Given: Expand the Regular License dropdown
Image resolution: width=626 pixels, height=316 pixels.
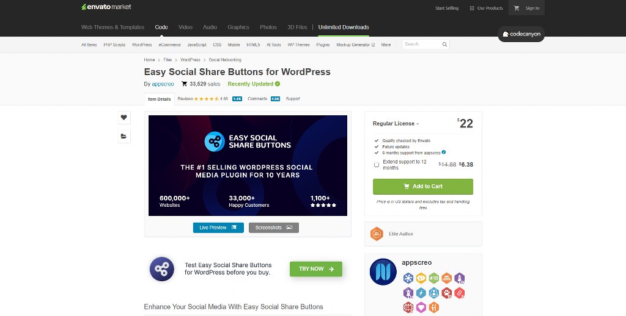Looking at the screenshot, I should click(x=396, y=123).
